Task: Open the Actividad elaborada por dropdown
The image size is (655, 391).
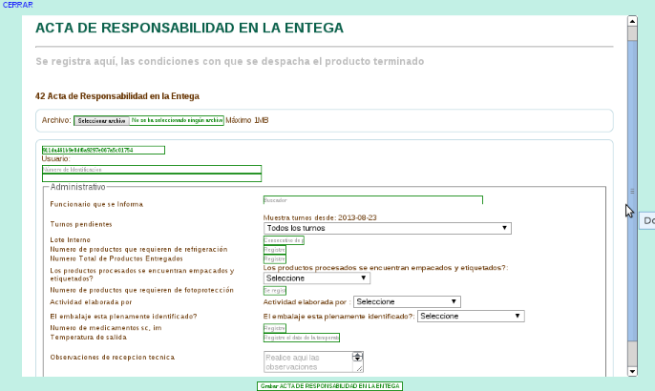Action: tap(407, 301)
